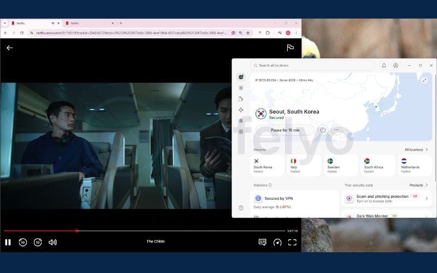The height and width of the screenshot is (273, 437).
Task: Open the Meshnet sidebar icon
Action: [x=241, y=110]
